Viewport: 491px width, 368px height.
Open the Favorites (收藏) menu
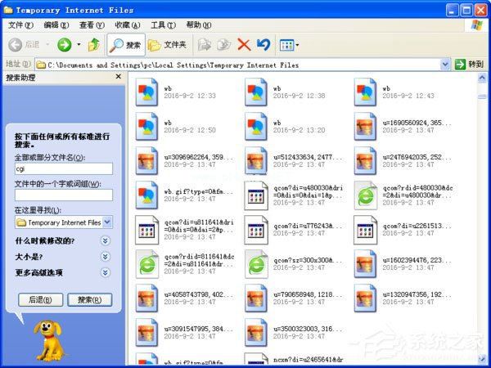128,25
